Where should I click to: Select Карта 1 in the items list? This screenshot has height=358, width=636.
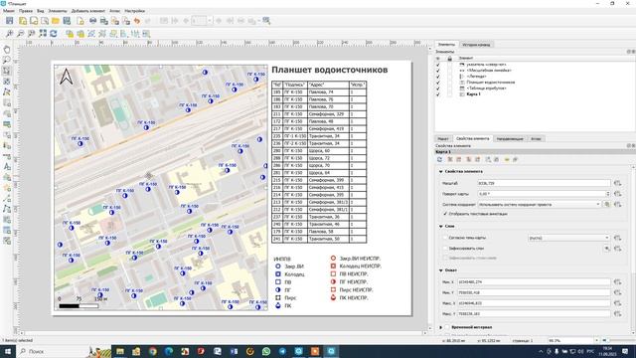[x=473, y=94]
